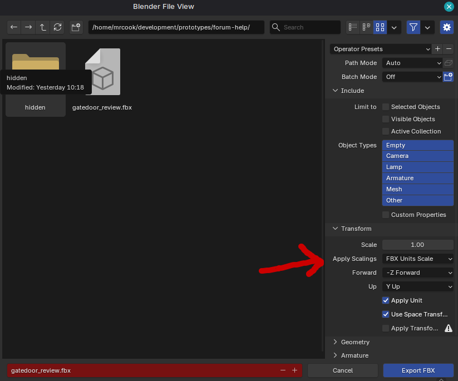Toggle the Mesh object type
This screenshot has width=458, height=381.
(x=418, y=189)
